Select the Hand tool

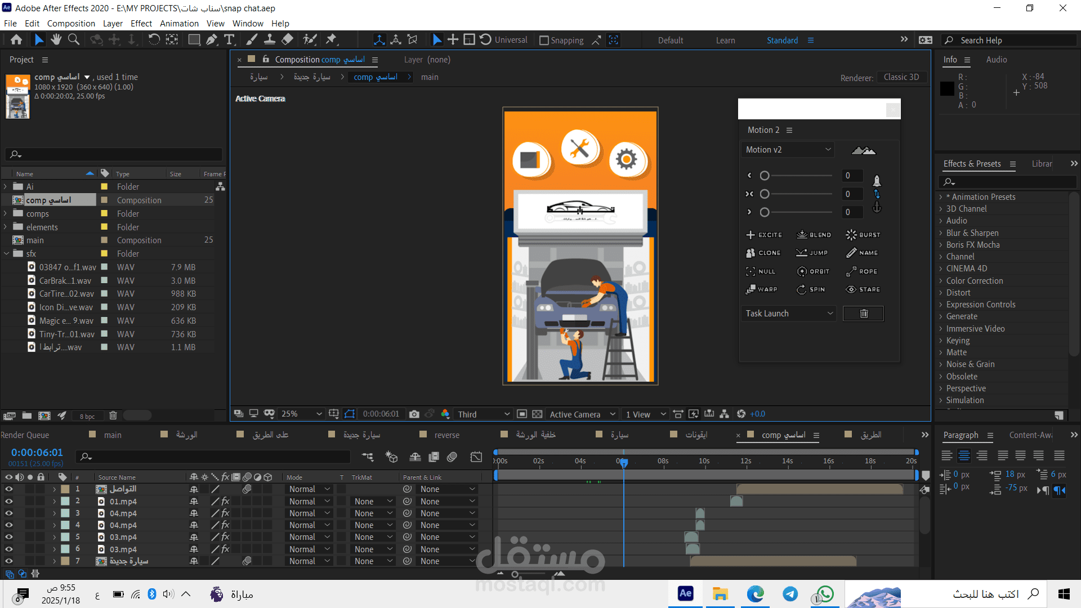click(56, 39)
